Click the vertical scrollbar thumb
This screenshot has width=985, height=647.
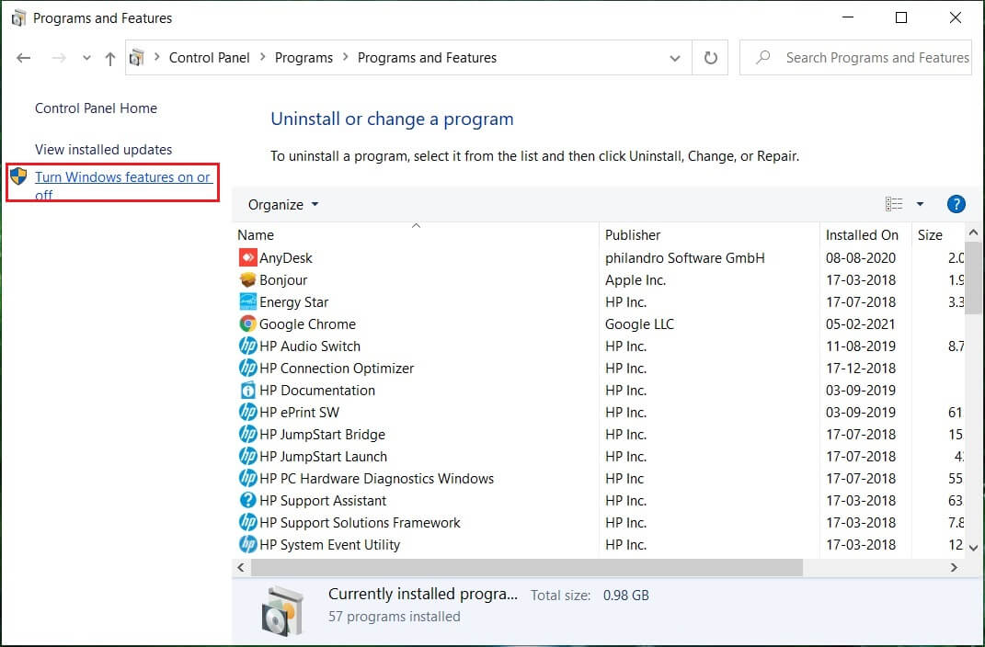[x=973, y=278]
